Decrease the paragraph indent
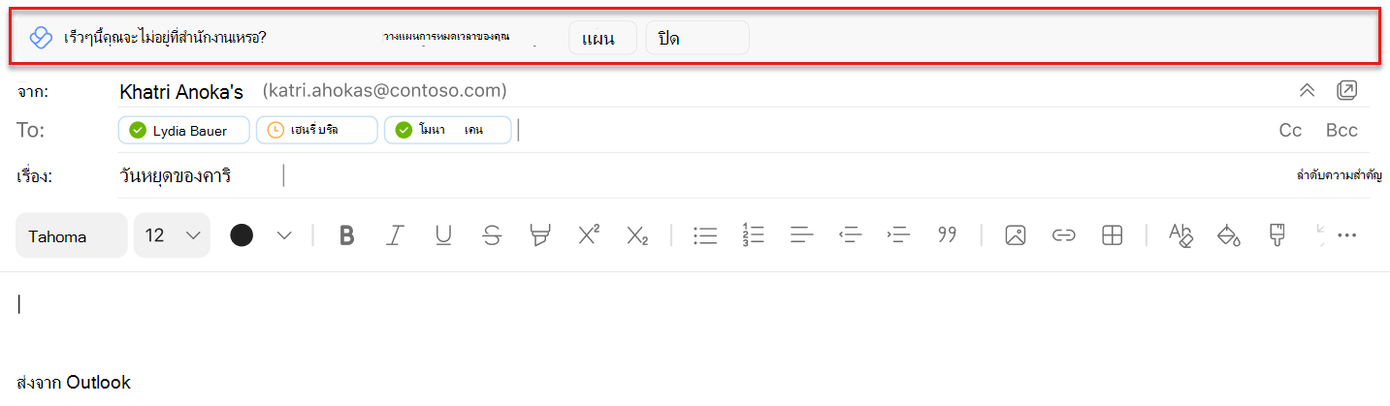 (850, 235)
